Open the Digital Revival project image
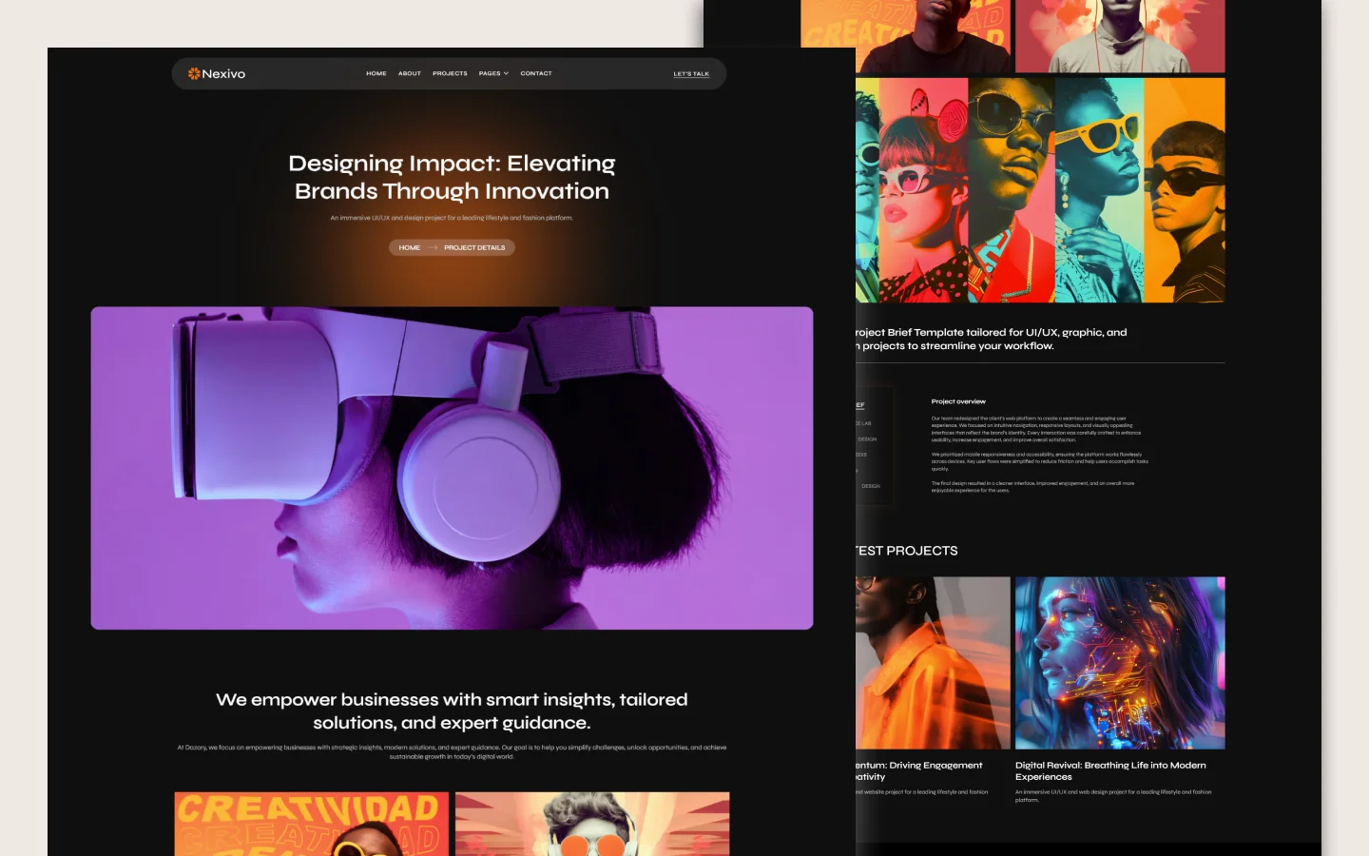Screen dimensions: 1369x856 coord(1120,663)
